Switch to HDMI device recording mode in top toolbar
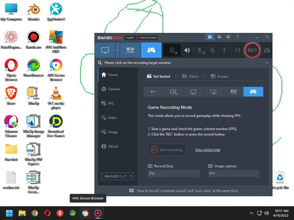This screenshot has width=294, height=220. [x=130, y=50]
